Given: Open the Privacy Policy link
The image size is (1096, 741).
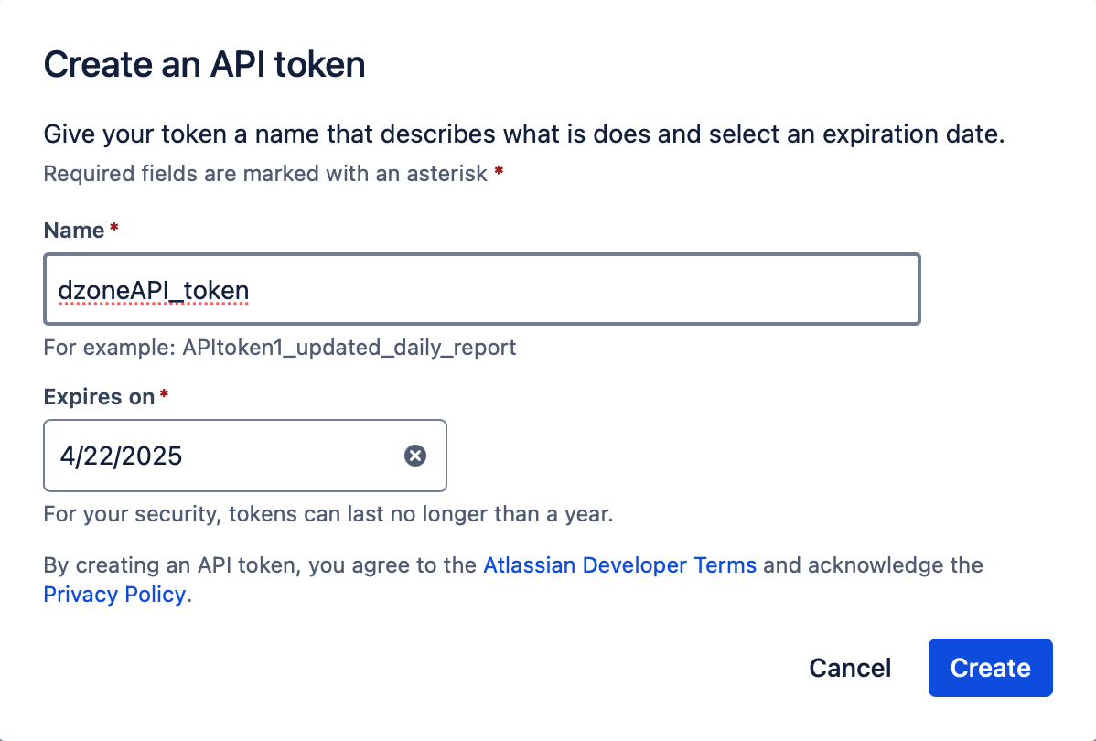Looking at the screenshot, I should (x=113, y=594).
